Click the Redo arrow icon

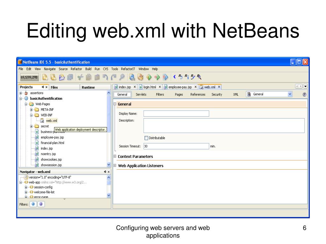(114, 77)
